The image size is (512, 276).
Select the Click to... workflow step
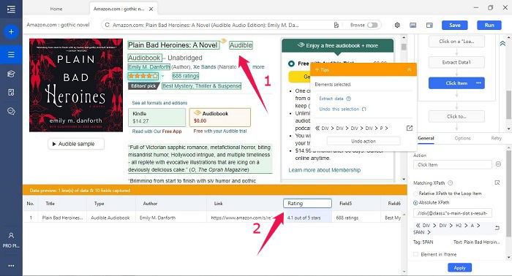pyautogui.click(x=456, y=116)
